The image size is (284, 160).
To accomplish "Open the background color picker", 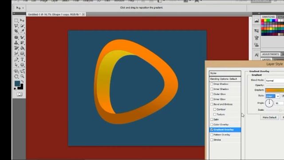I will click(x=21, y=88).
